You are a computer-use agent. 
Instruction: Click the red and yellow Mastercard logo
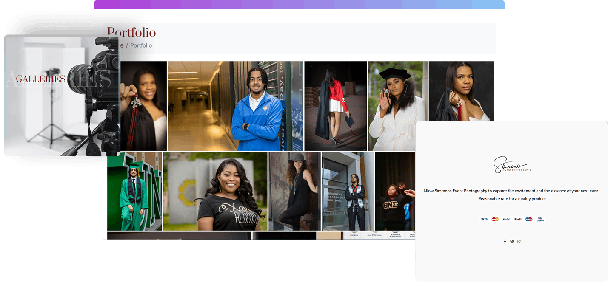[x=495, y=219]
